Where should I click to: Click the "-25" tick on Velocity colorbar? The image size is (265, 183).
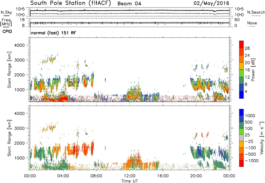pos(249,141)
